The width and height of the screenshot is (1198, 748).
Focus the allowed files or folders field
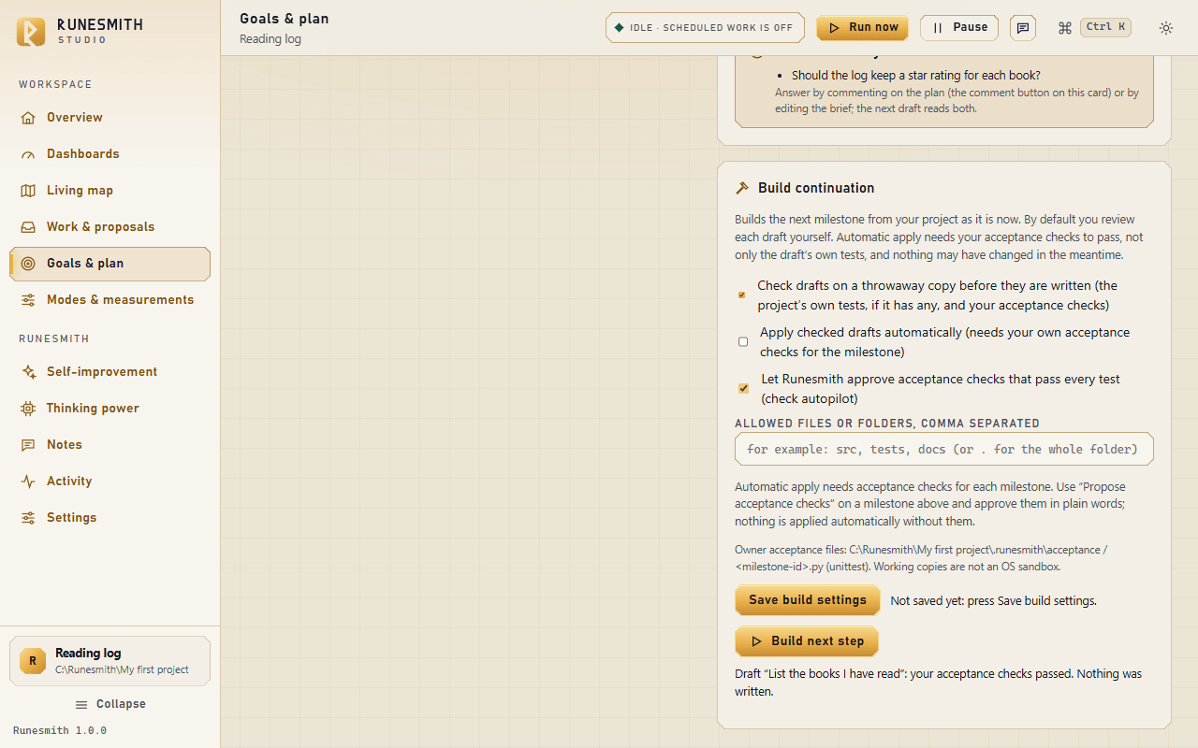pos(943,449)
